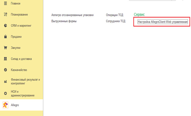This screenshot has width=191, height=116.
Task: Open Аллегро отсканированные упаковки
Action: [x=73, y=15]
